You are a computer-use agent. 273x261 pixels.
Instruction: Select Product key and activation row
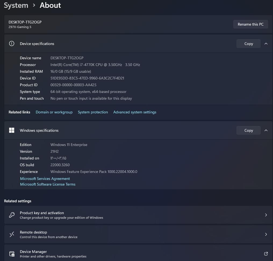click(x=138, y=215)
